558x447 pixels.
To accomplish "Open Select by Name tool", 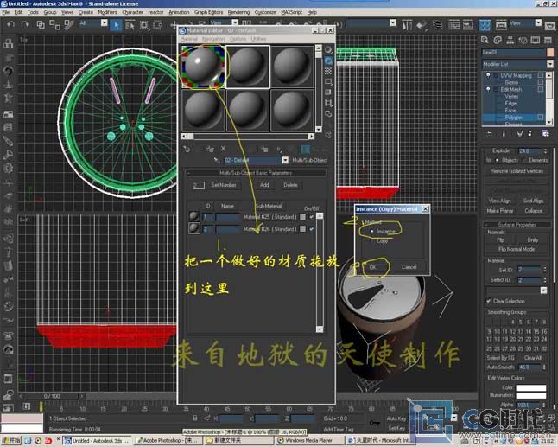I will 130,24.
